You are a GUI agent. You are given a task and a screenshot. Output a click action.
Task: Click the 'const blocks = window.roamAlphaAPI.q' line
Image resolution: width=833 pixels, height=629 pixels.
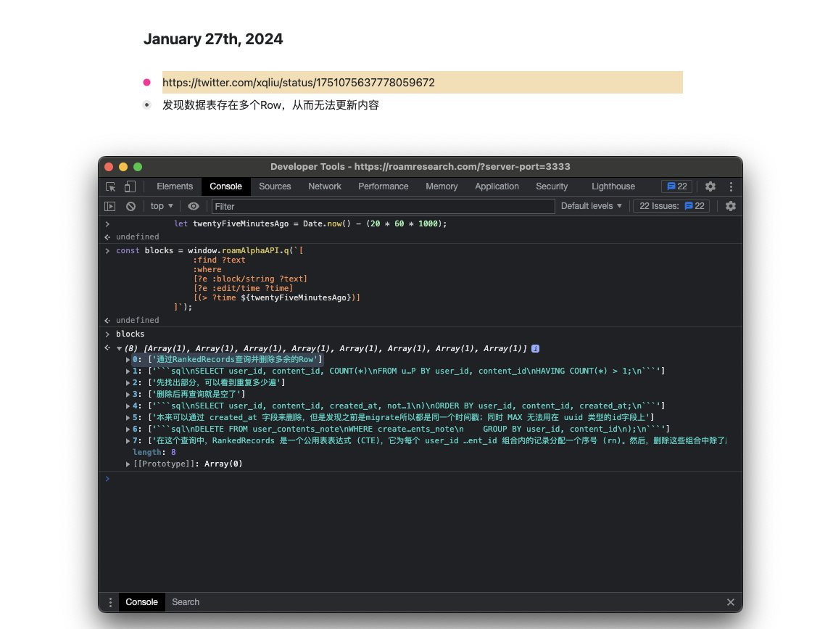click(210, 251)
